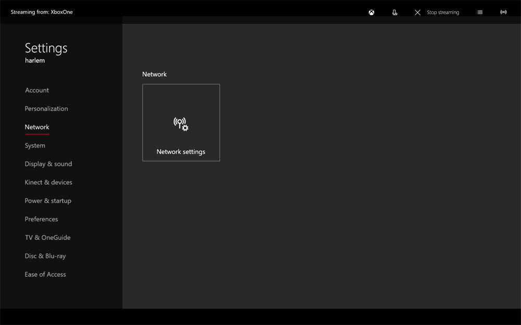Image resolution: width=521 pixels, height=325 pixels.
Task: Select Display & sound
Action: (x=48, y=164)
